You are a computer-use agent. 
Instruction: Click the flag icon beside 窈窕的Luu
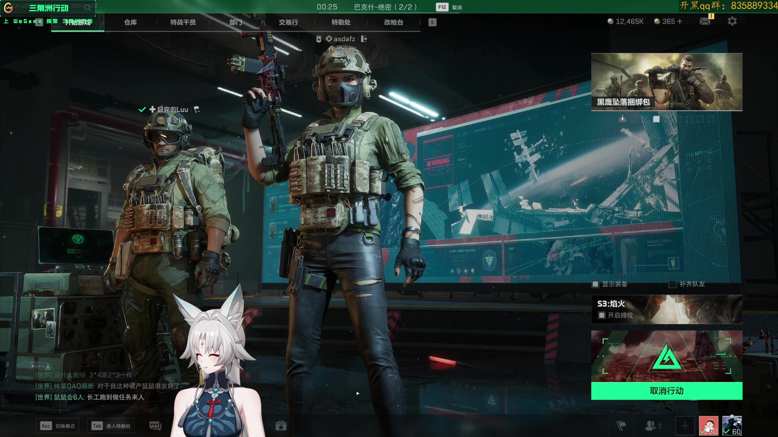click(197, 109)
